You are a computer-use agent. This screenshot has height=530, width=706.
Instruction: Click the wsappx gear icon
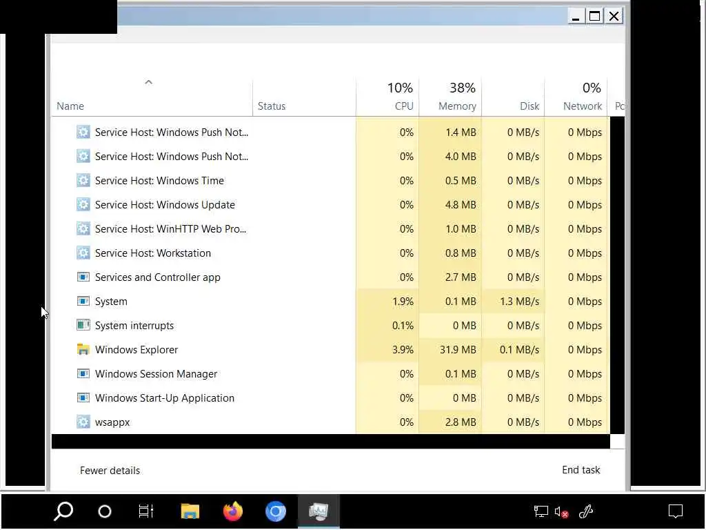83,422
